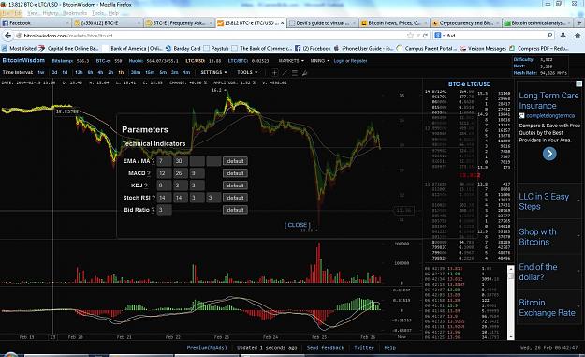Reset EMA / MA to default

[235, 161]
